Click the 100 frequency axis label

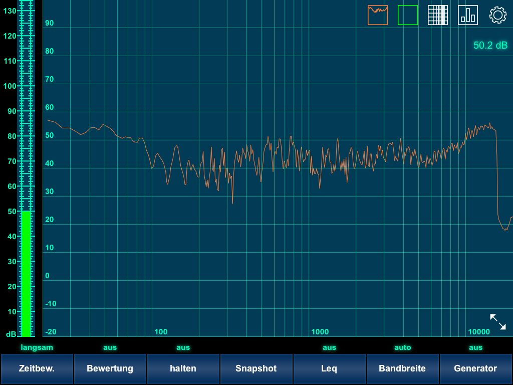[x=161, y=332]
